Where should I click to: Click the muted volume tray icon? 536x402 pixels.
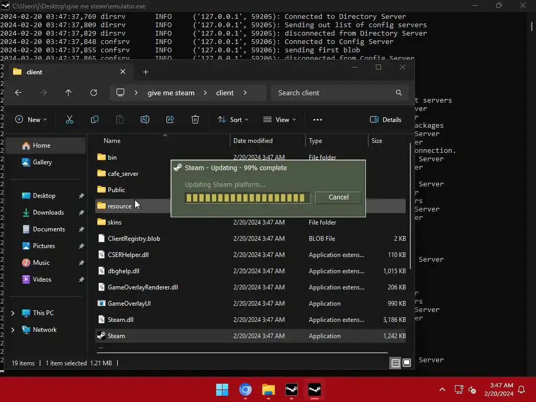click(472, 389)
